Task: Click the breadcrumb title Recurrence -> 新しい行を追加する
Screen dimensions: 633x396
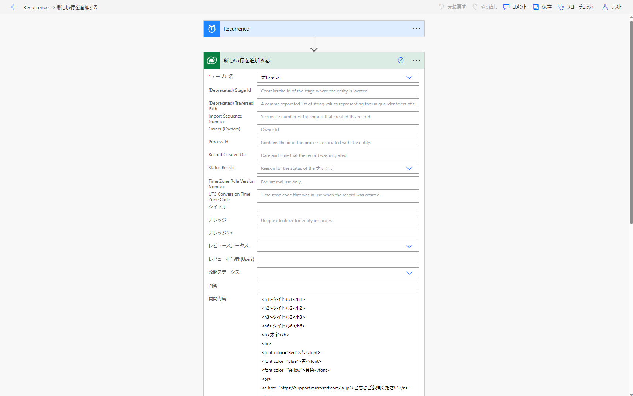Action: tap(61, 7)
